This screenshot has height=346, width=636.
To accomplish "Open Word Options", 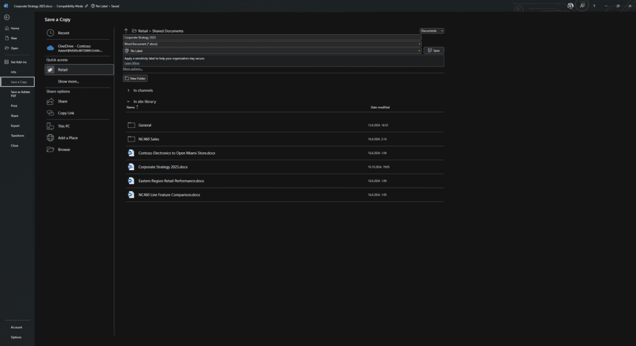I will [x=17, y=337].
